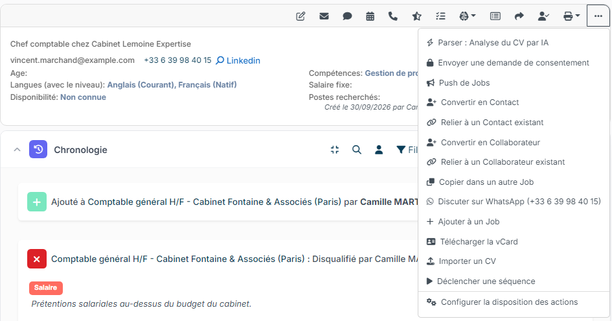The width and height of the screenshot is (612, 321).
Task: Select Push de Jobs menu entry
Action: click(x=514, y=82)
